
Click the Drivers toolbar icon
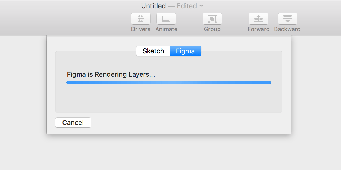[x=141, y=19]
